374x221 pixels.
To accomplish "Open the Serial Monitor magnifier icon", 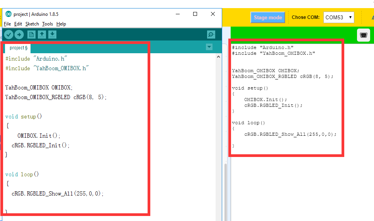I will pos(211,35).
